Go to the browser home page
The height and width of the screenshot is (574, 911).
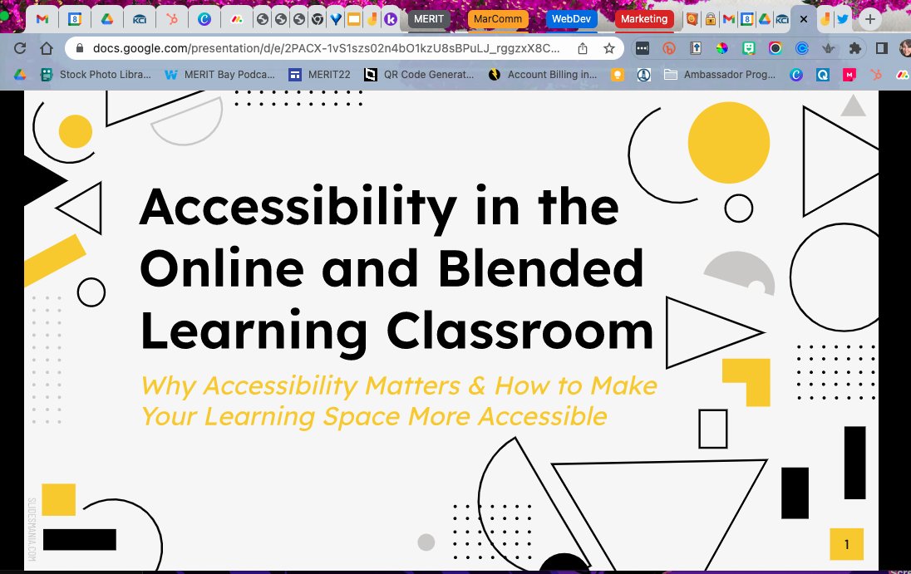tap(47, 48)
